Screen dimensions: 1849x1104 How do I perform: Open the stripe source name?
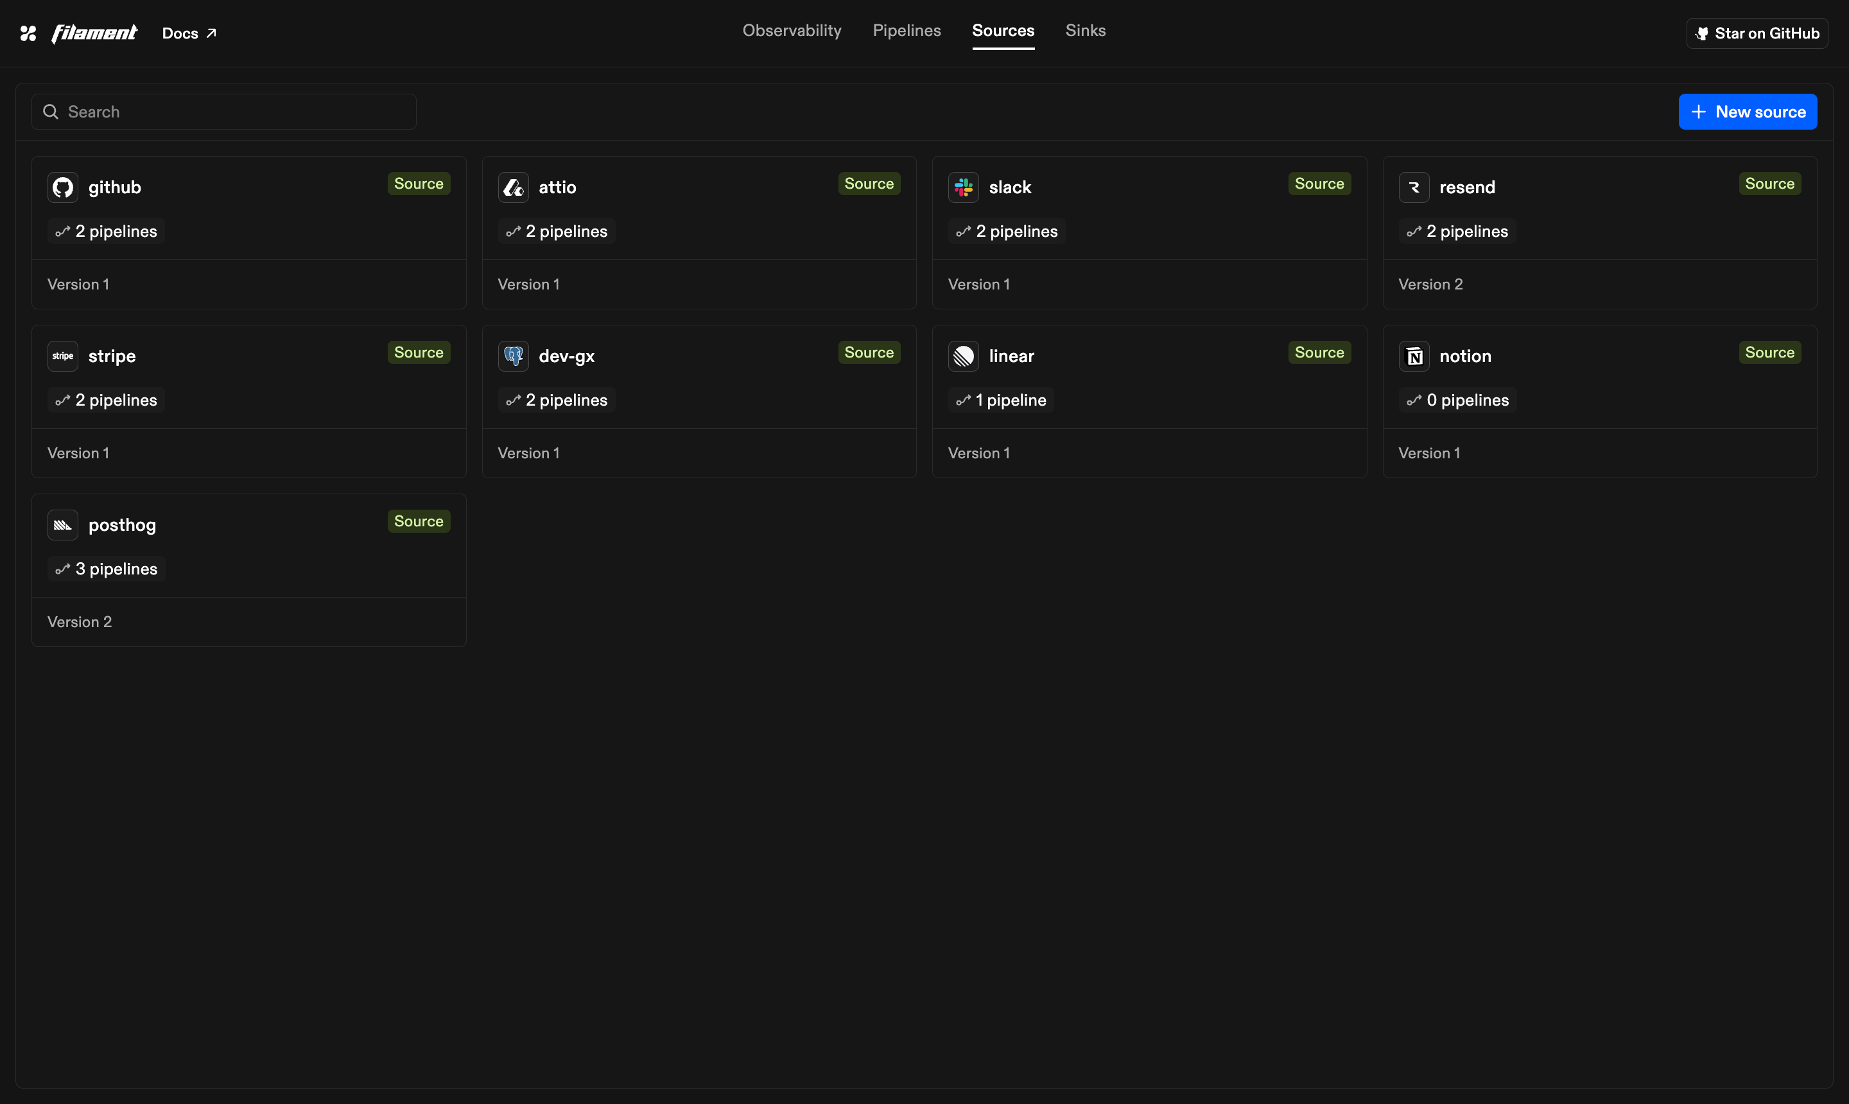[x=112, y=356]
